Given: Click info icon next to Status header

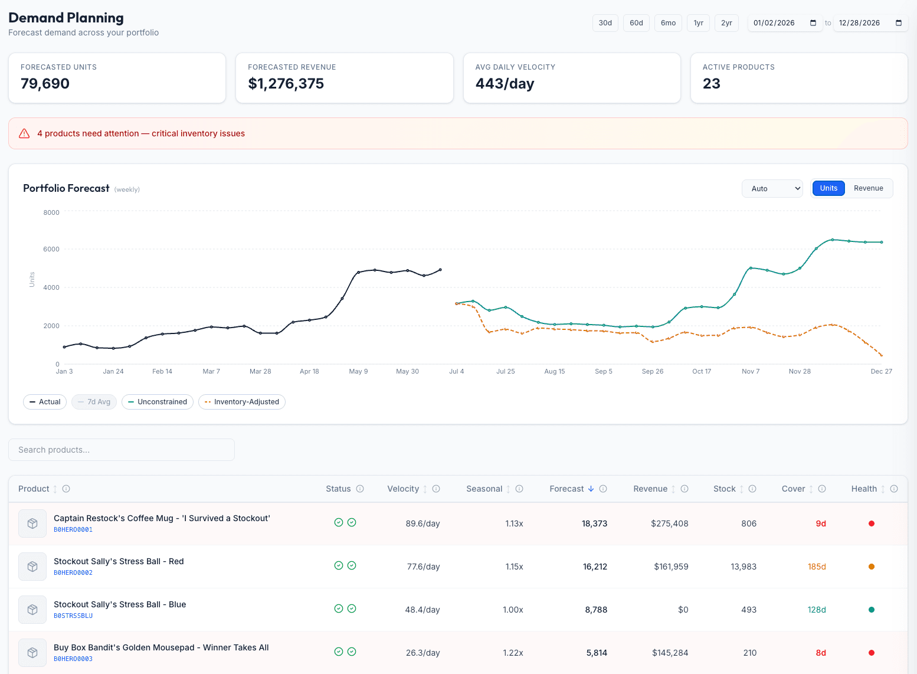Looking at the screenshot, I should click(x=360, y=489).
